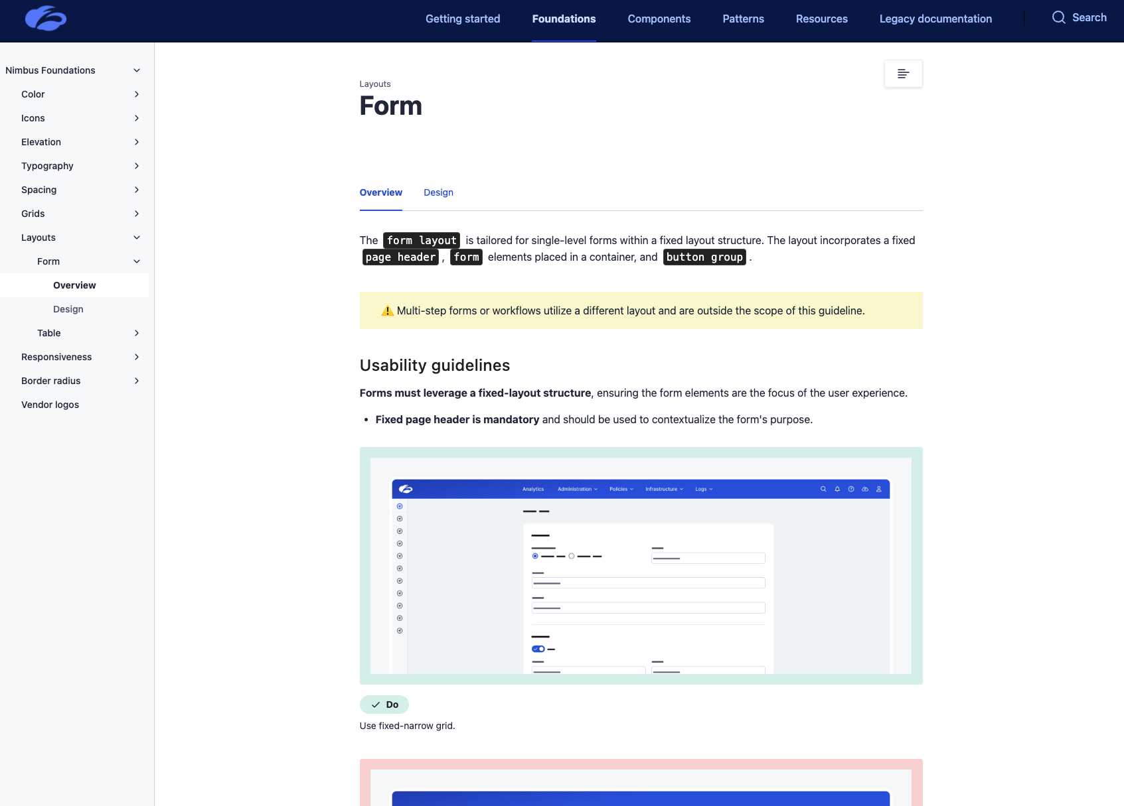Select Layouts in the sidebar

tap(39, 237)
